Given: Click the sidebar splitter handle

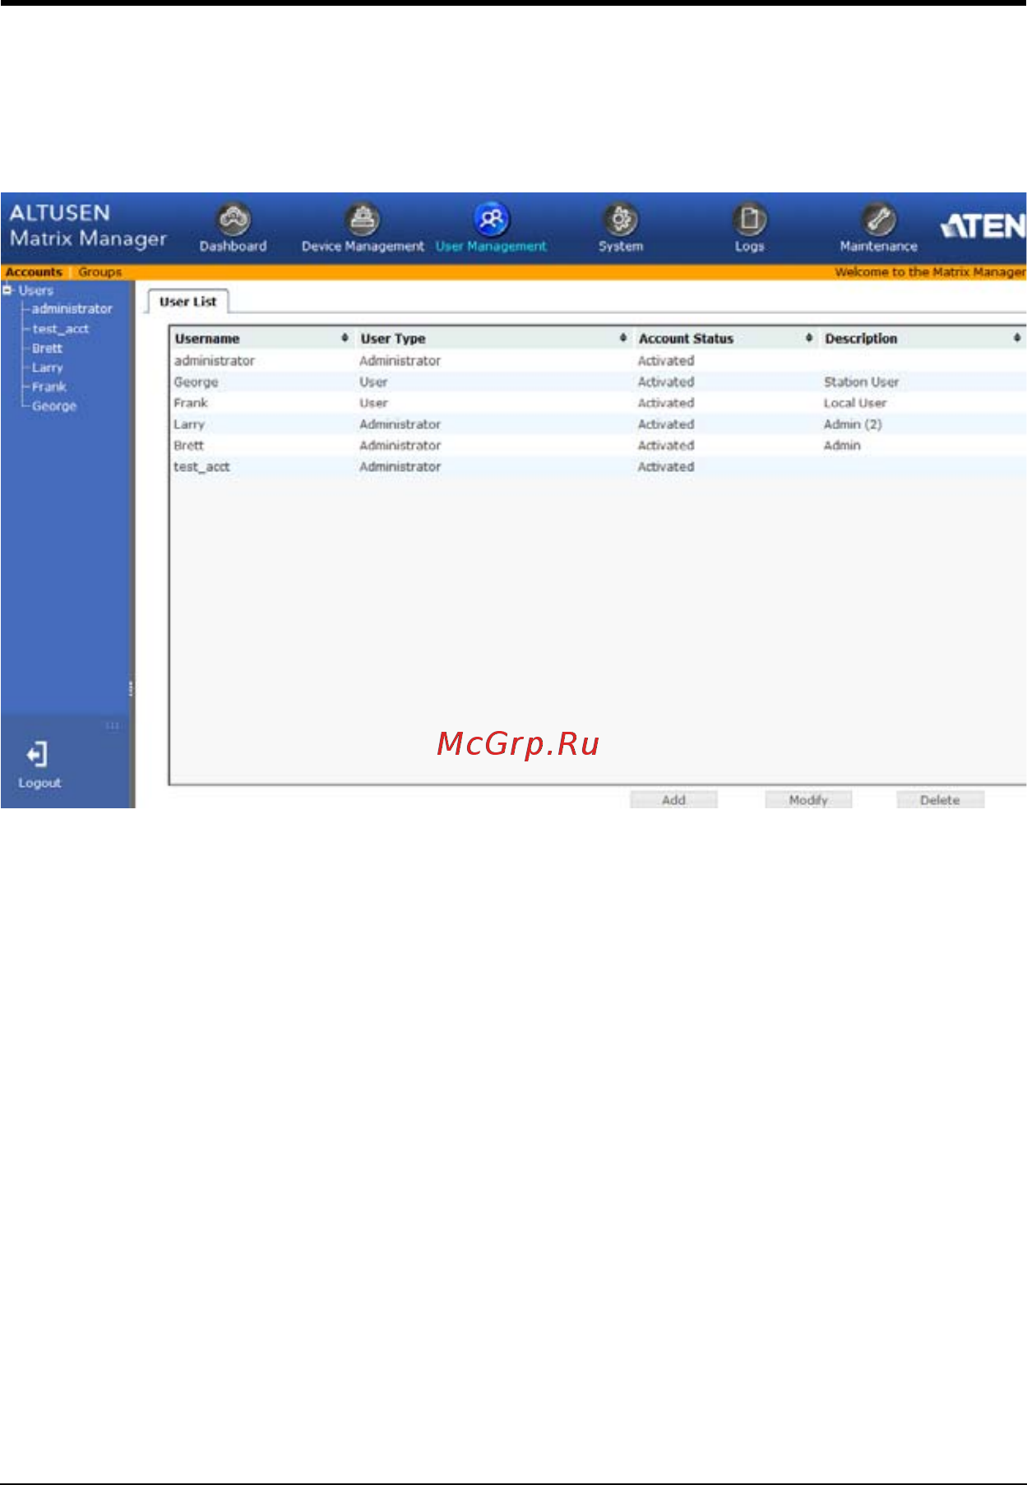Looking at the screenshot, I should click(x=131, y=689).
